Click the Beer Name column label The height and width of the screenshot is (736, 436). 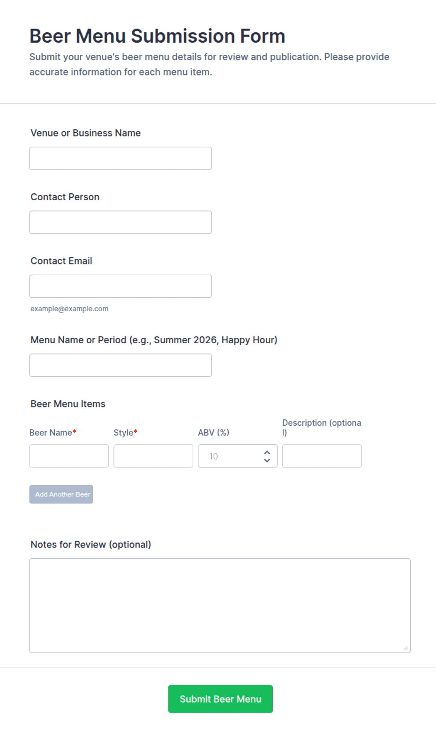click(51, 433)
